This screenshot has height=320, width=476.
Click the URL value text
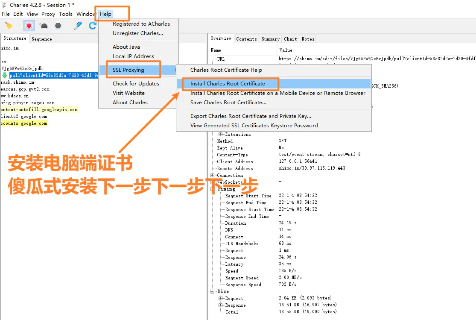377,59
